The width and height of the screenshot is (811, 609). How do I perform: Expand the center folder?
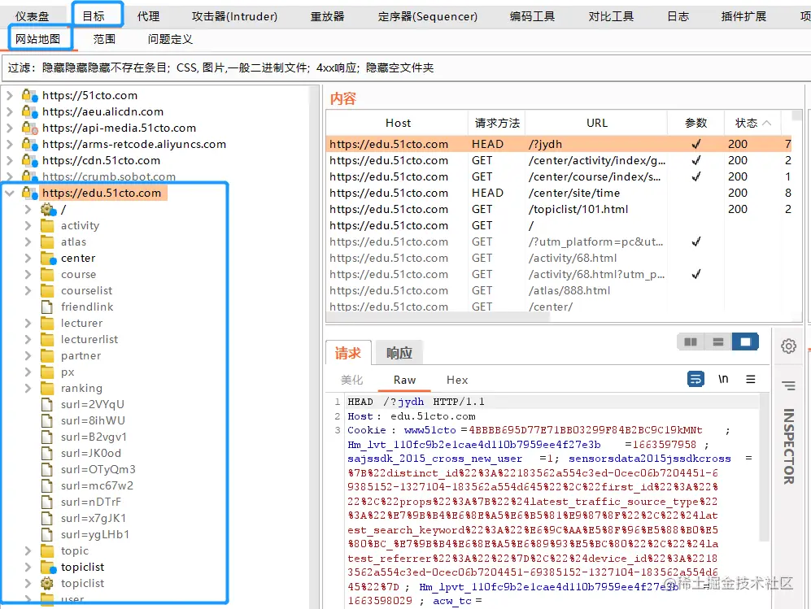click(28, 258)
